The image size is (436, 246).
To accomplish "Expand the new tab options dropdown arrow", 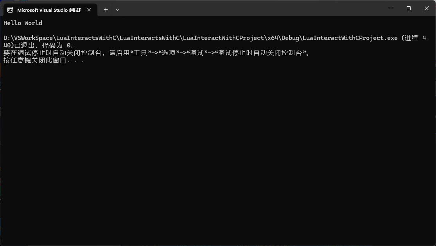I will pyautogui.click(x=117, y=9).
